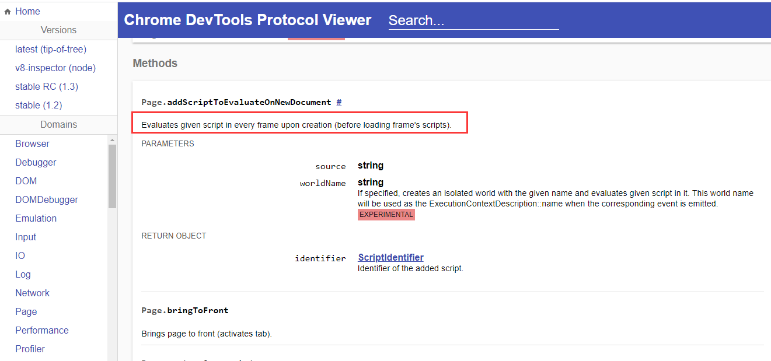Click the RETURN OBJECT label
Screen dimensions: 771x361
tap(174, 236)
